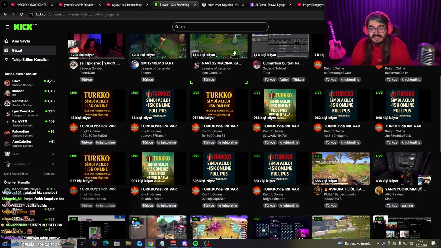Viewport: 441px width, 248px height.
Task: Reload the browser page
Action: pos(21,14)
